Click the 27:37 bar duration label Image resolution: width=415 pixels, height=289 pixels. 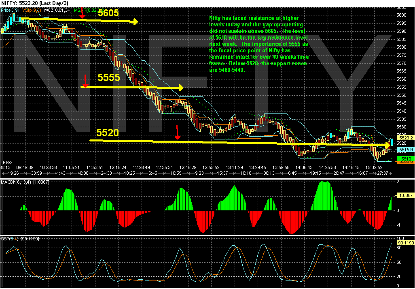click(383, 173)
